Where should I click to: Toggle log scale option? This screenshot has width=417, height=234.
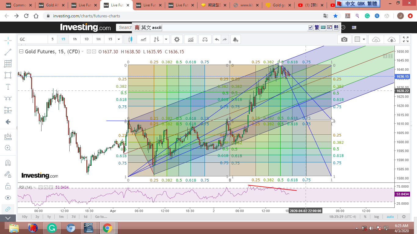[x=377, y=217]
